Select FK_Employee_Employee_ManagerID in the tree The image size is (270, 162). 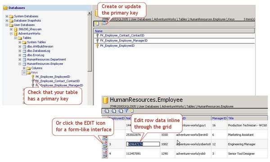(x=59, y=85)
